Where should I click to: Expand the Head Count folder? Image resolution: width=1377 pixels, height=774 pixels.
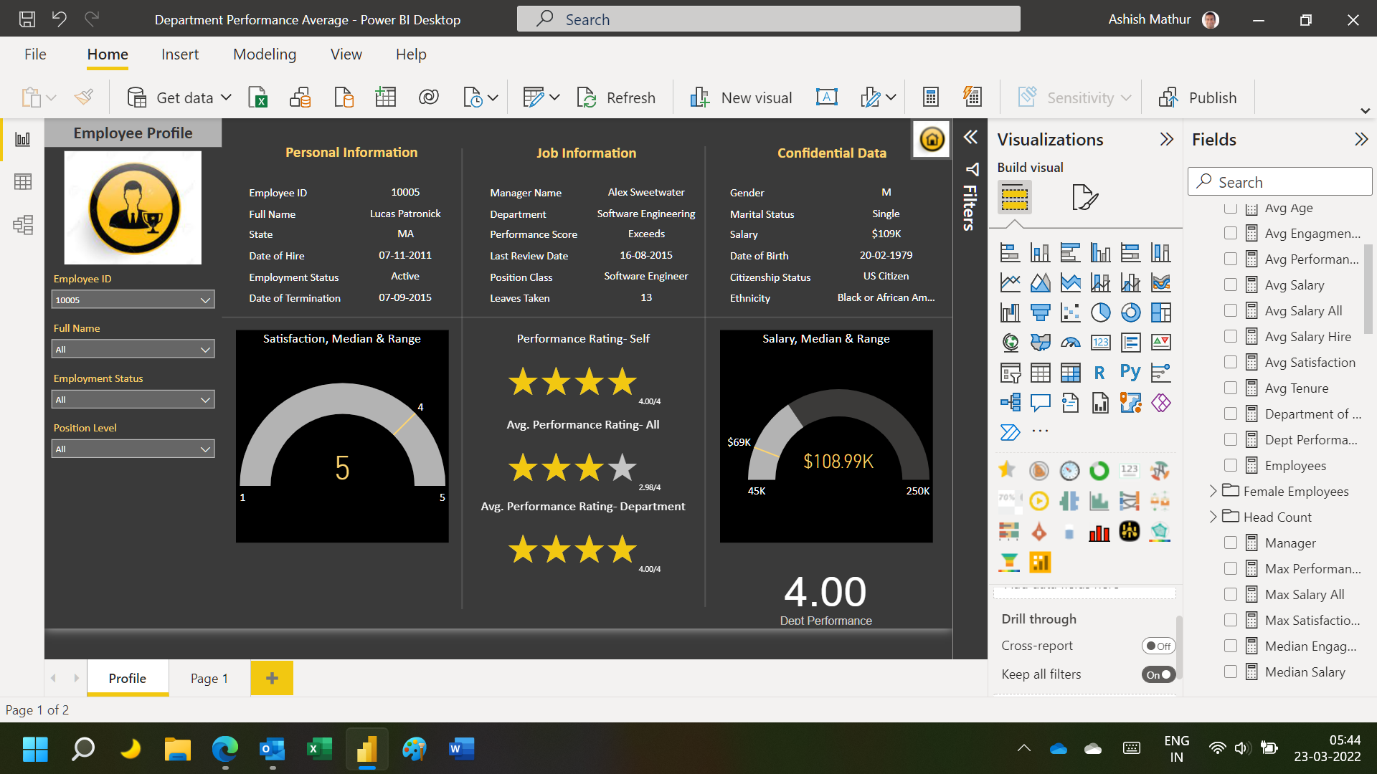pyautogui.click(x=1213, y=517)
